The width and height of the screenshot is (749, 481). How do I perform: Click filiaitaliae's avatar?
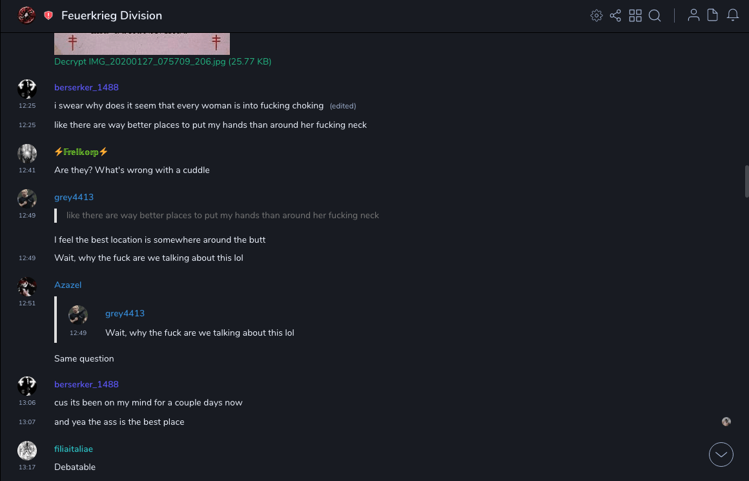27,450
